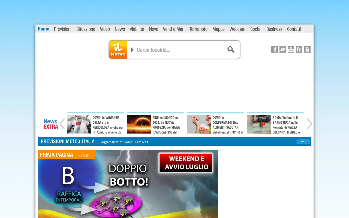Screen dimensions: 349x218
Task: Open the 'fr' social icon
Action: [299, 49]
